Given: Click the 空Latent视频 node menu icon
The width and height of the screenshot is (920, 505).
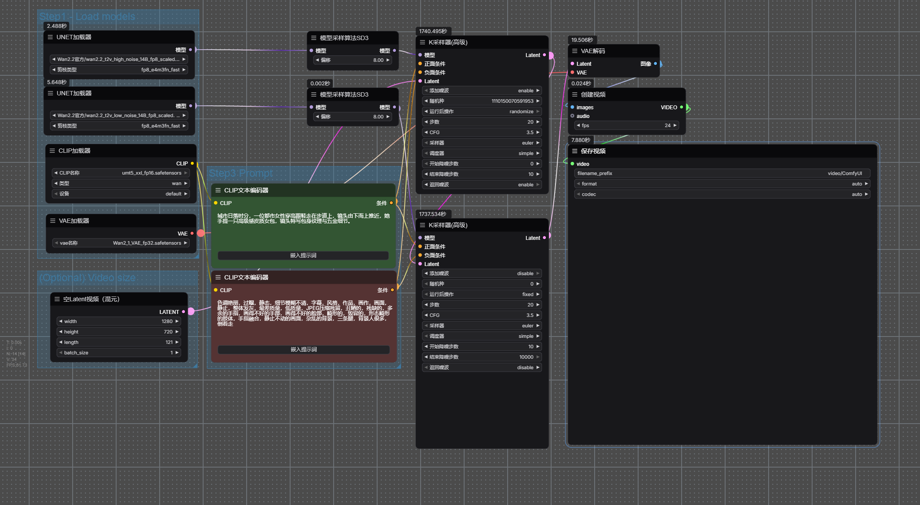Looking at the screenshot, I should (57, 299).
